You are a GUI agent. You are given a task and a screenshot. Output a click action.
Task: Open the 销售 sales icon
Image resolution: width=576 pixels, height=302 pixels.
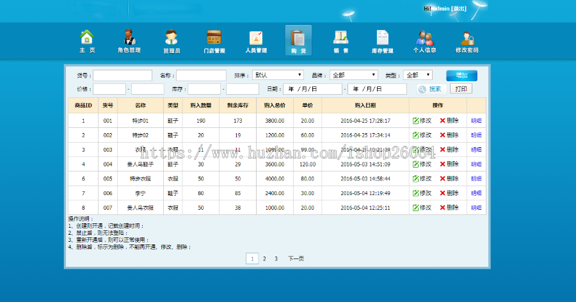341,41
